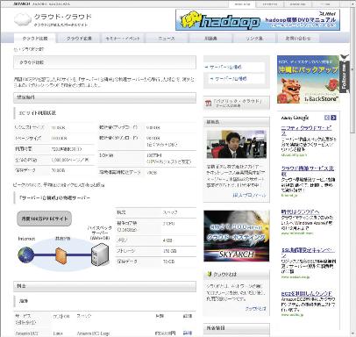
Task: Open the 用語集 navigation tab
Action: (x=210, y=39)
